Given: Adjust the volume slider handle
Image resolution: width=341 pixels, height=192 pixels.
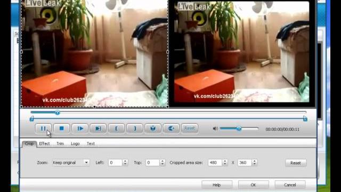Looking at the screenshot, I should 239,129.
